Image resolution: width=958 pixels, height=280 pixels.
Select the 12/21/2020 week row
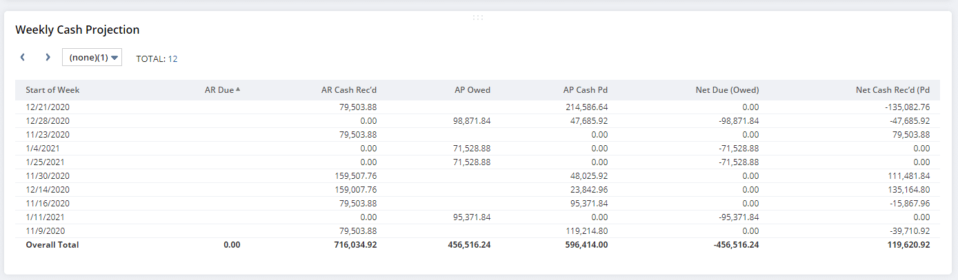48,107
